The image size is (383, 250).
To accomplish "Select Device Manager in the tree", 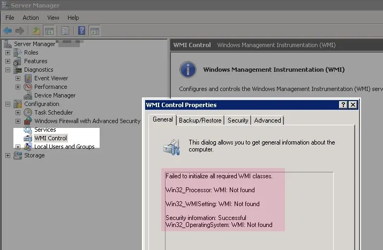I will [x=55, y=95].
